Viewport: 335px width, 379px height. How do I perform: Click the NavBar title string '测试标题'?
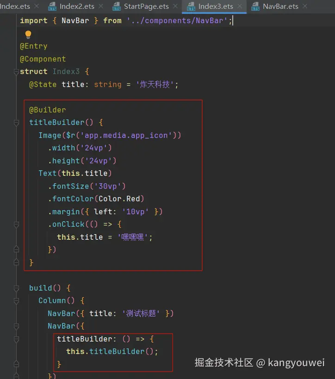[x=141, y=313]
